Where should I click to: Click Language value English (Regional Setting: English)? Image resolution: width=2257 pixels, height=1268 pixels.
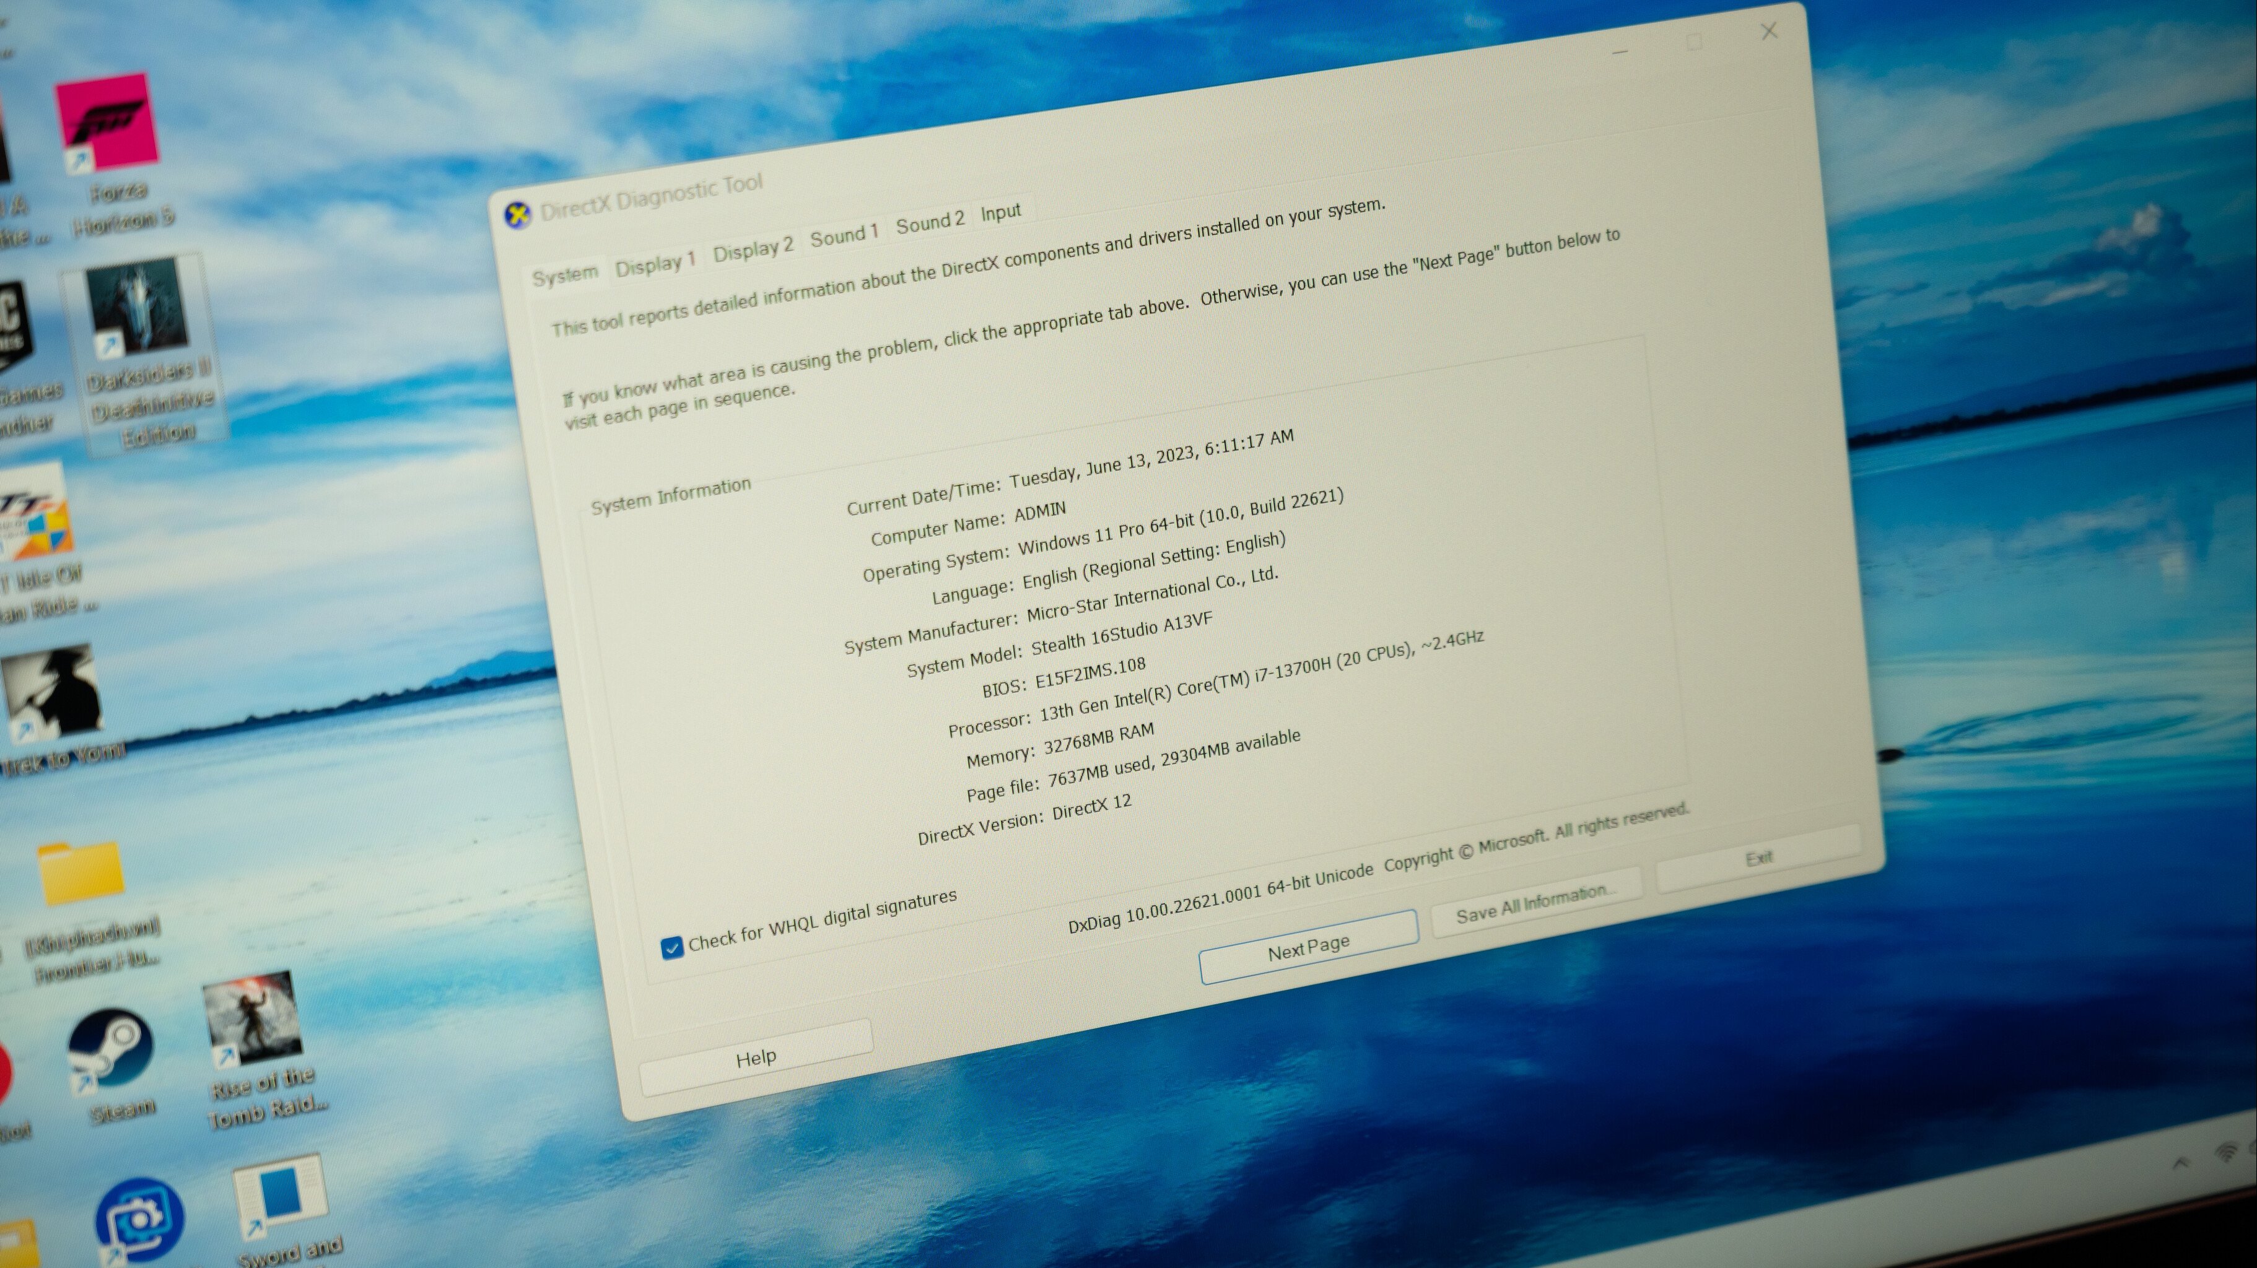[1154, 560]
